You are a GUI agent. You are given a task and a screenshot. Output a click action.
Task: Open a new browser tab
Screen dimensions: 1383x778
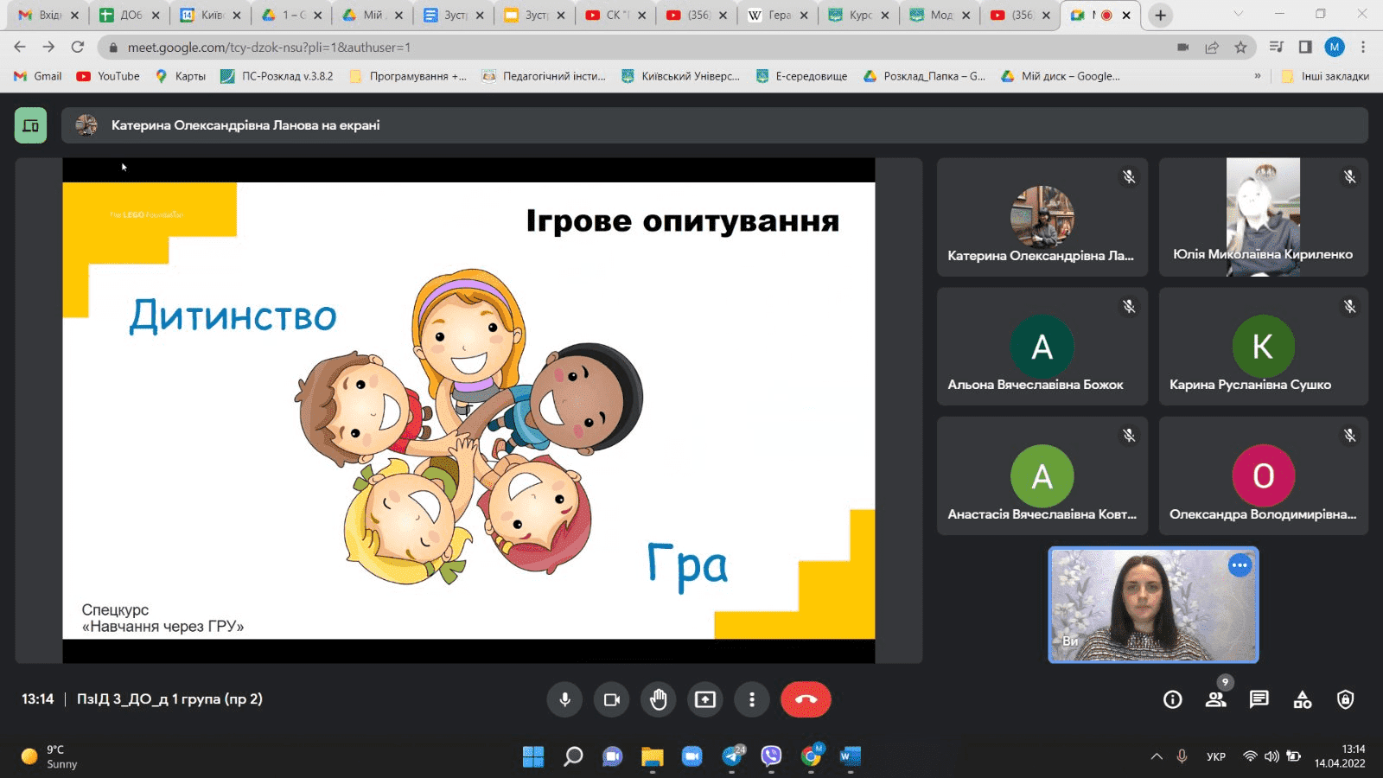[x=1160, y=15]
